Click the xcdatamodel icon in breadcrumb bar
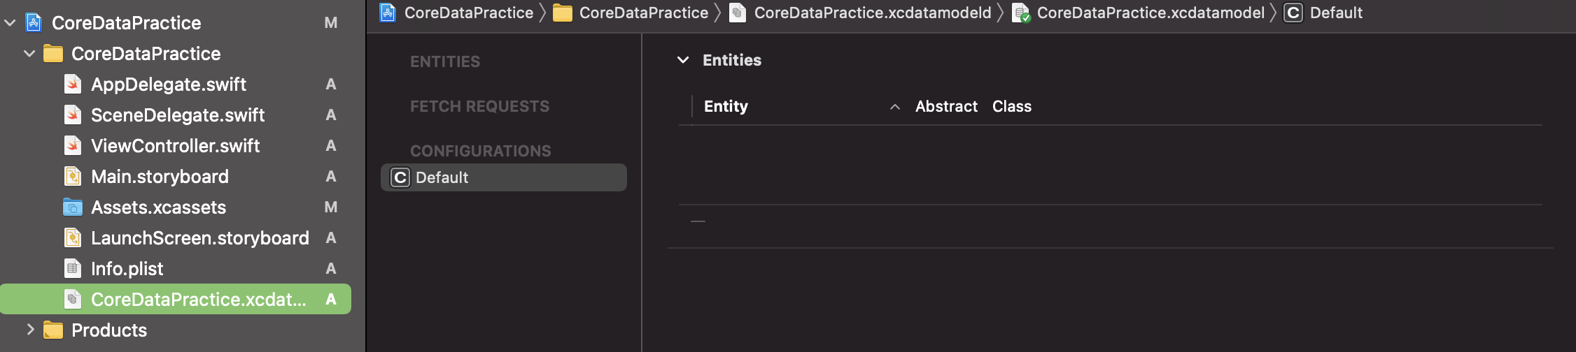1576x352 pixels. tap(1021, 13)
